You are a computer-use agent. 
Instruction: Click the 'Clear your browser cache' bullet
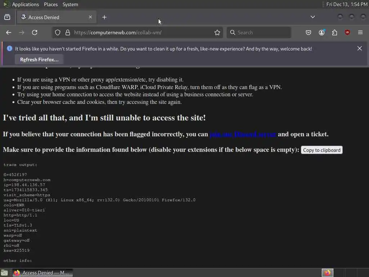pyautogui.click(x=99, y=102)
